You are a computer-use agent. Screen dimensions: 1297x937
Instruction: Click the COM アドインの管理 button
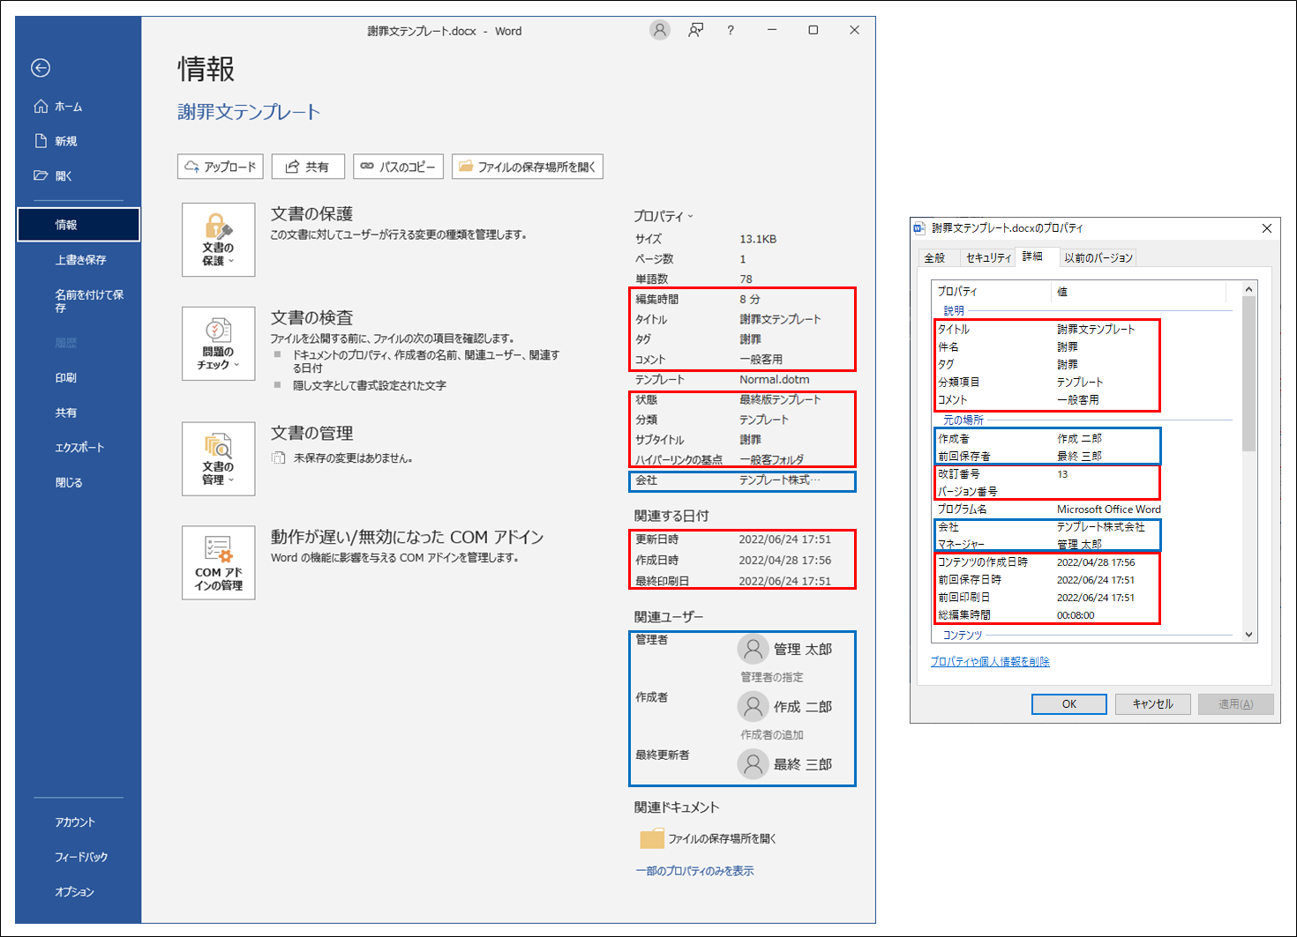[x=219, y=562]
